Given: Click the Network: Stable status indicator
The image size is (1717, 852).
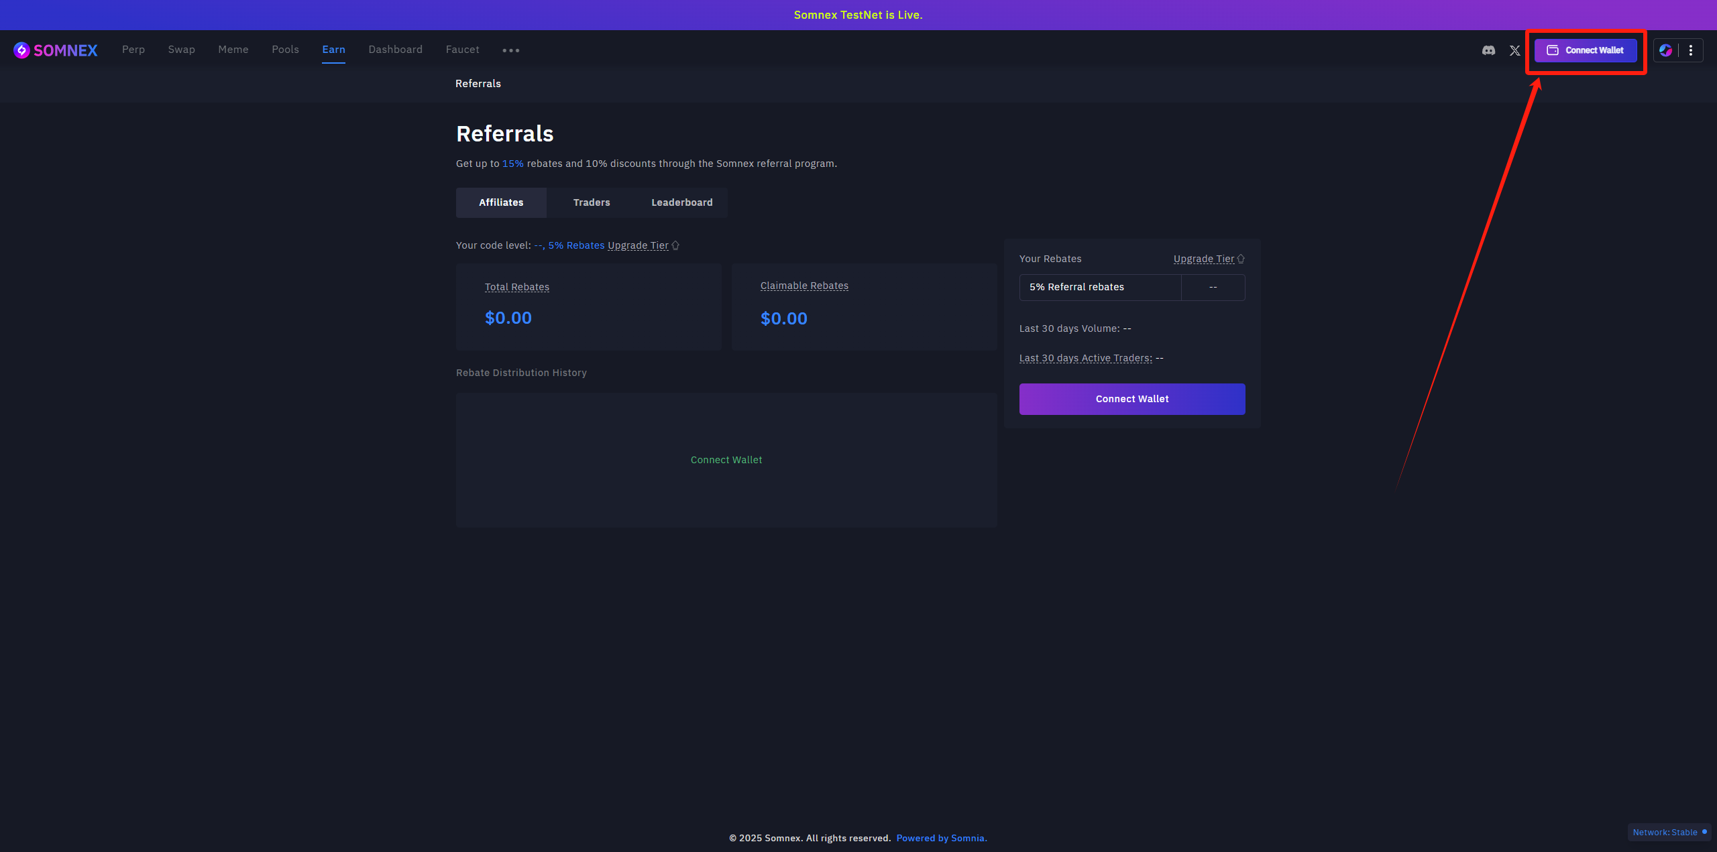Looking at the screenshot, I should point(1669,832).
